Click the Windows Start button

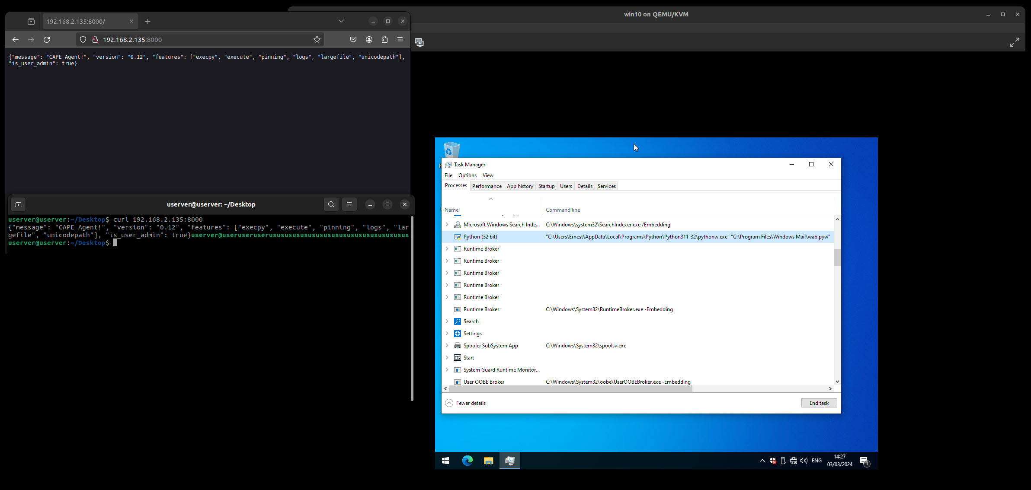[445, 461]
